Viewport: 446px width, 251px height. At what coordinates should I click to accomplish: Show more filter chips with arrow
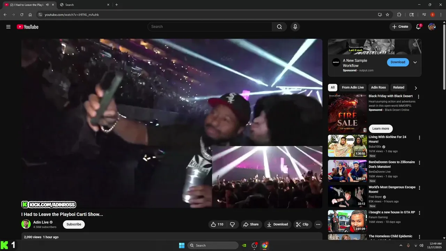pyautogui.click(x=416, y=88)
